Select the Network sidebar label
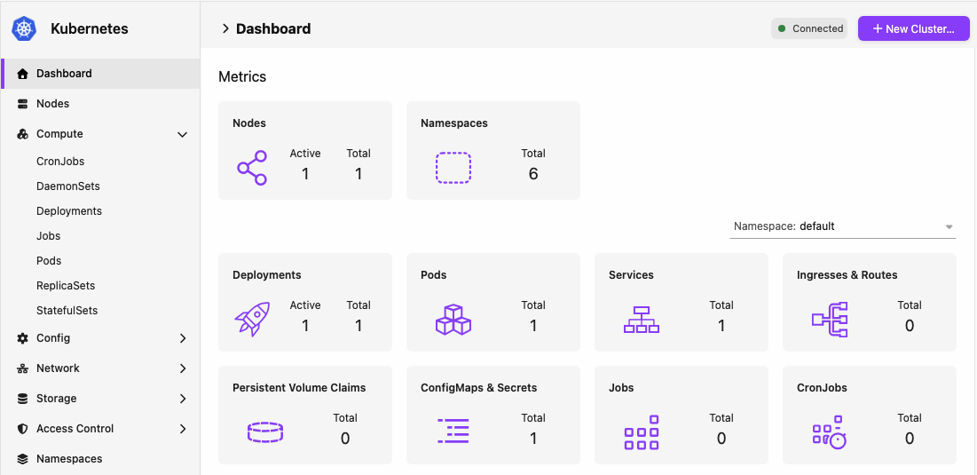Image resolution: width=977 pixels, height=475 pixels. click(x=58, y=368)
